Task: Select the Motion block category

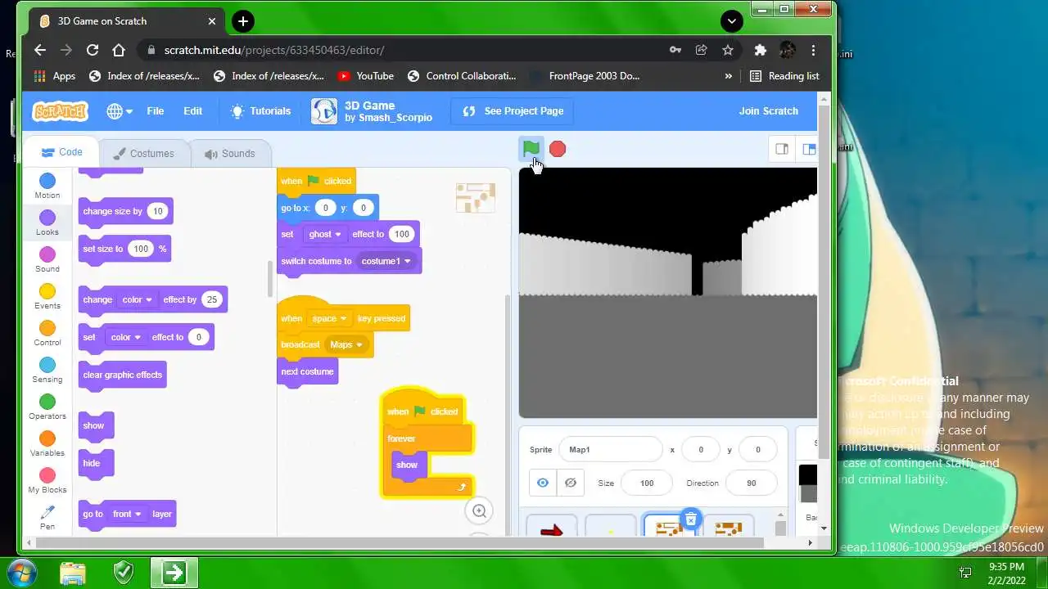Action: [x=47, y=187]
